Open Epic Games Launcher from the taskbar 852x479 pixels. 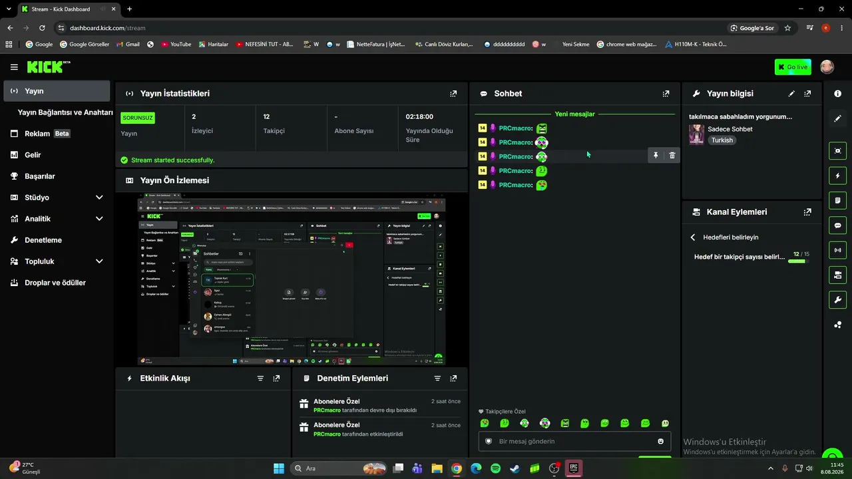tap(574, 468)
